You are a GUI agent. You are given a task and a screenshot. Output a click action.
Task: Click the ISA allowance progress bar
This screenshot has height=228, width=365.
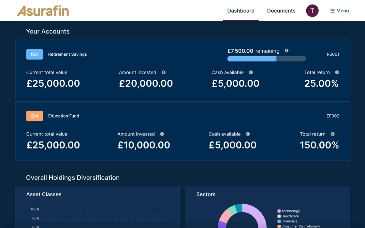click(x=267, y=59)
